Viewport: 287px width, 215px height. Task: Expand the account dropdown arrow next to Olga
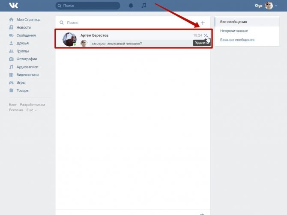click(x=276, y=6)
